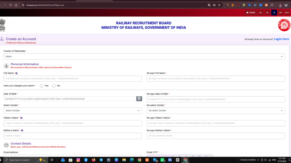Bookmark this page with the star icon
This screenshot has width=291, height=163.
pos(219,5)
